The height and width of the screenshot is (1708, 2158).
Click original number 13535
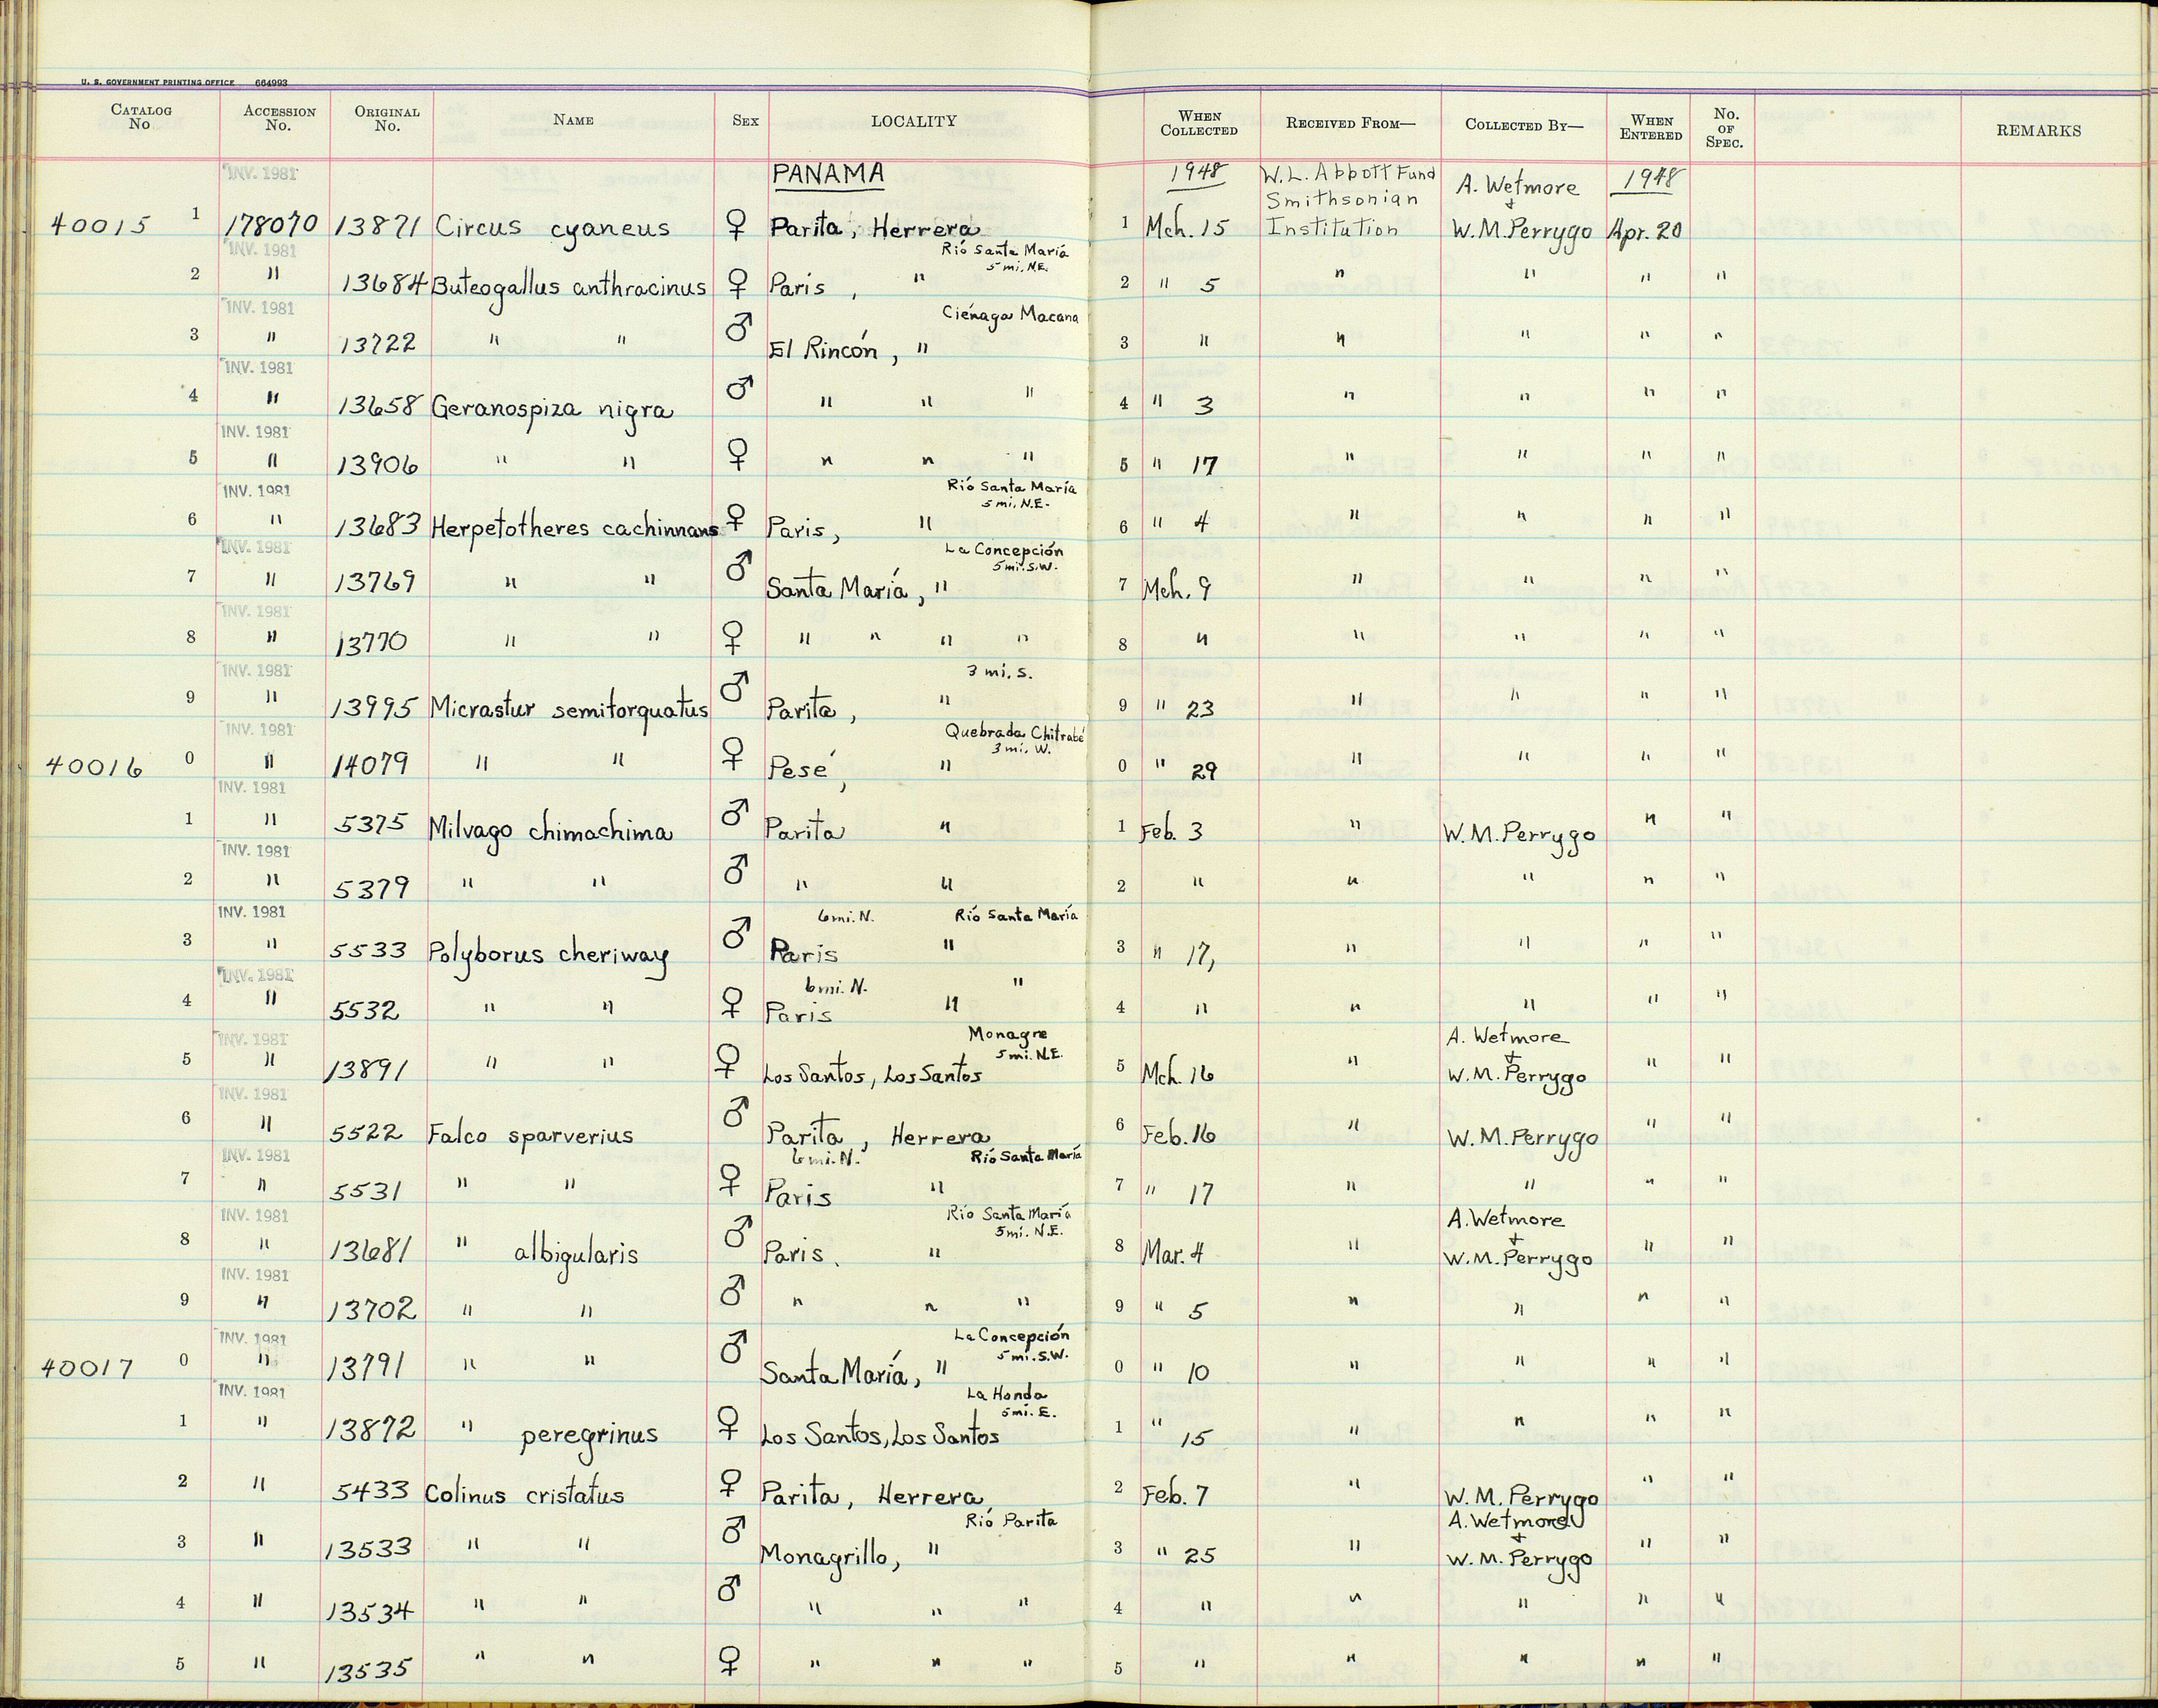pos(367,1670)
